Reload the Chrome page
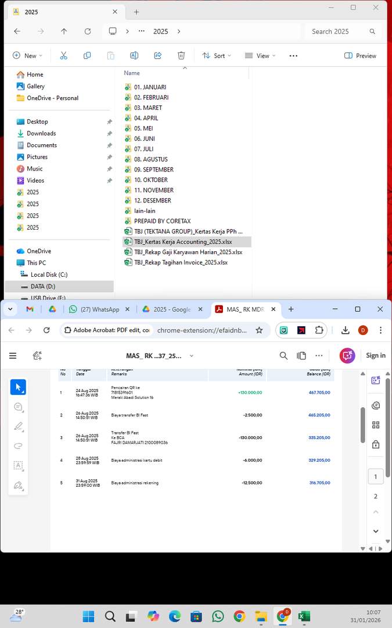392x628 pixels. [x=46, y=330]
